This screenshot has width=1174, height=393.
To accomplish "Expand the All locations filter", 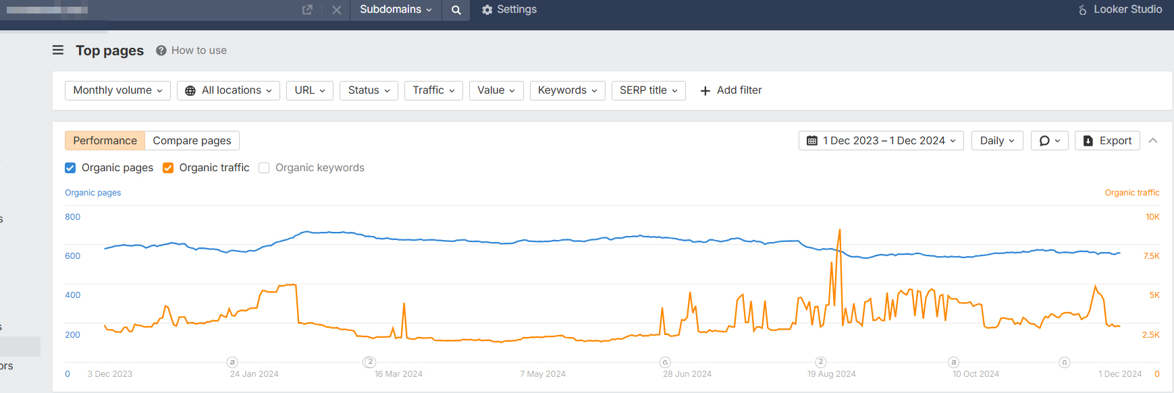I will tap(228, 90).
